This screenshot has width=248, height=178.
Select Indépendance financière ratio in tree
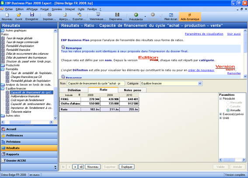25,96
